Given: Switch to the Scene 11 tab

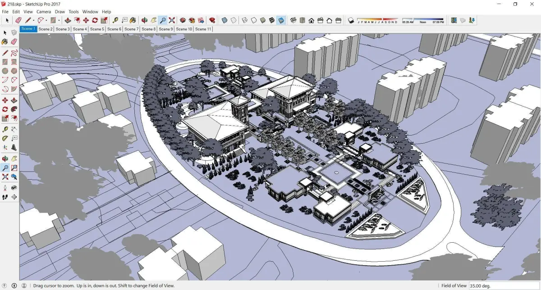Looking at the screenshot, I should [203, 29].
